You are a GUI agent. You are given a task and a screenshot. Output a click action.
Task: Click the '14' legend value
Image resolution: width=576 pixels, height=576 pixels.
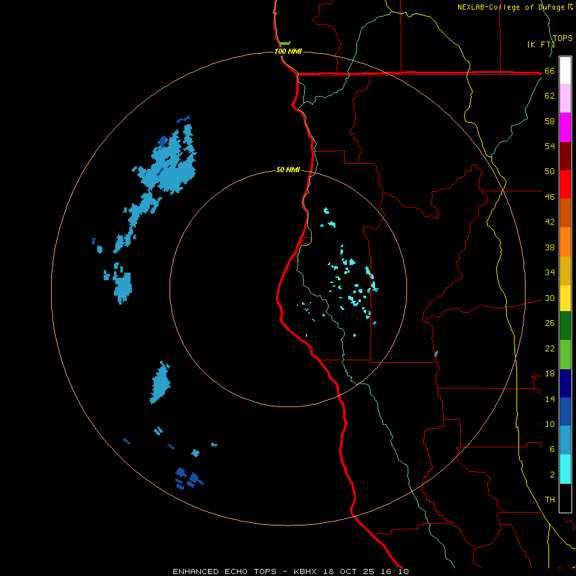[550, 399]
